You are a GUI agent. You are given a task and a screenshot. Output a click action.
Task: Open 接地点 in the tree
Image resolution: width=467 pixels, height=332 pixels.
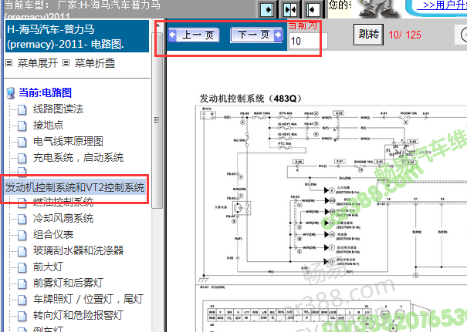tap(49, 125)
